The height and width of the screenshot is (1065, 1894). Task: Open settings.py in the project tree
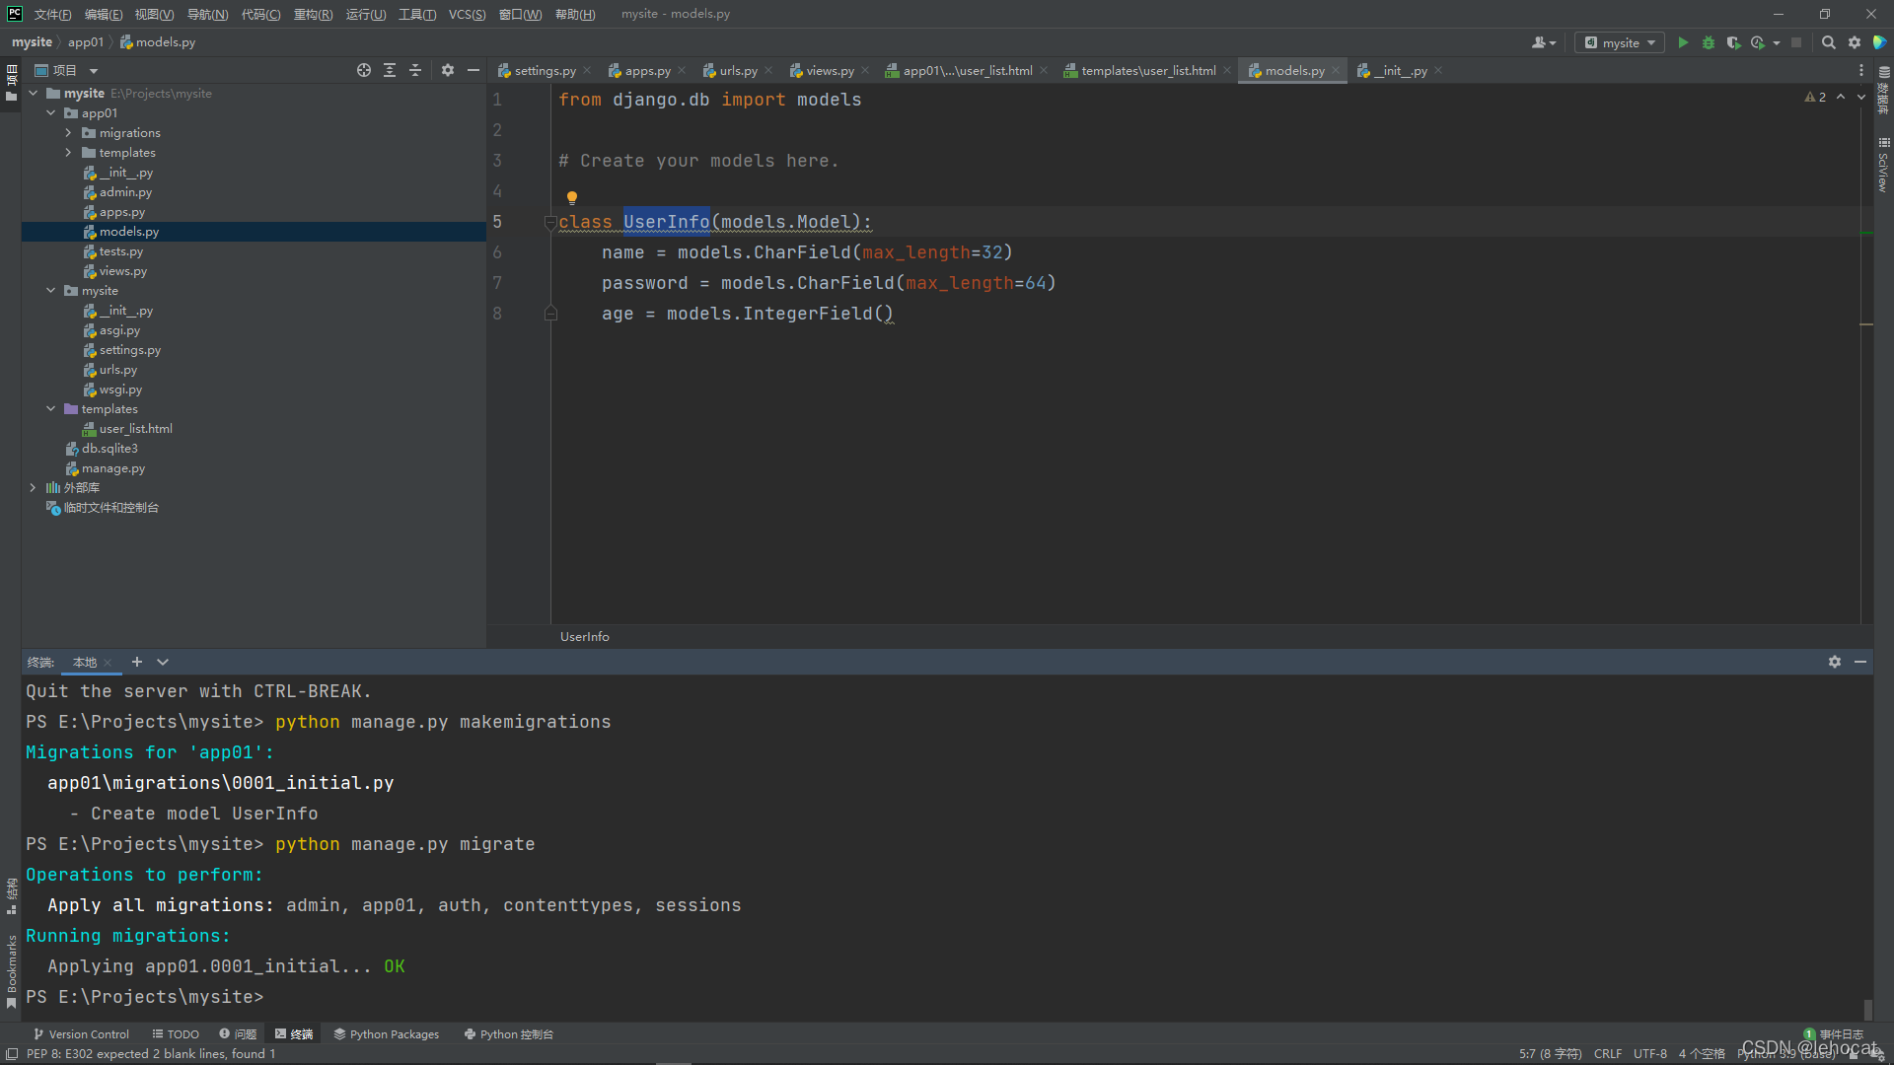tap(129, 350)
